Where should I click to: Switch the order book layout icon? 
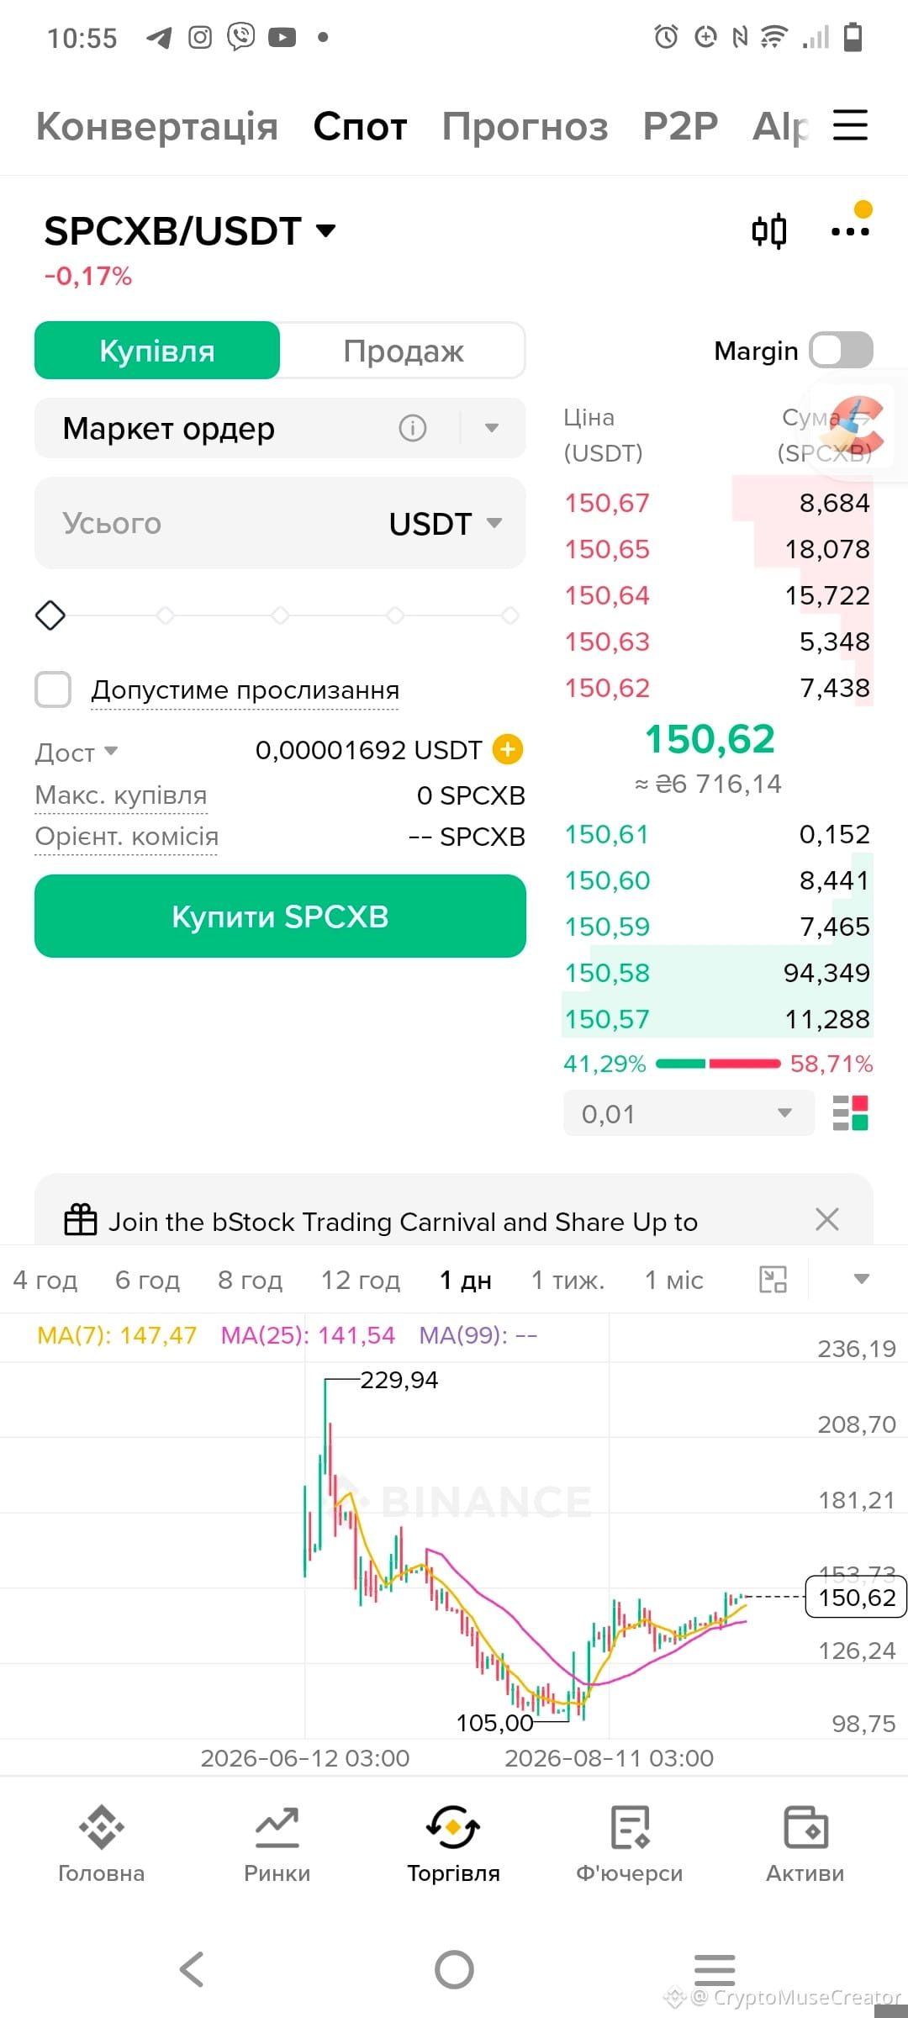[850, 1112]
